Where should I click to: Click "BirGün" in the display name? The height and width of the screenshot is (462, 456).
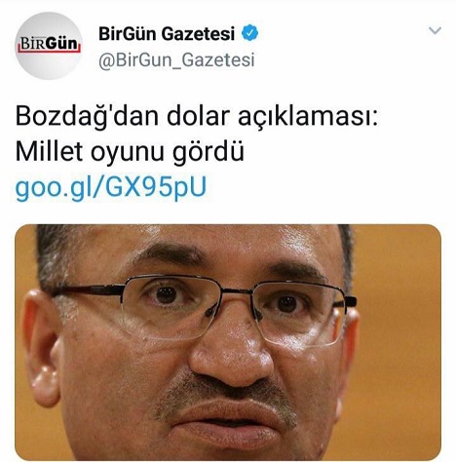pyautogui.click(x=128, y=33)
